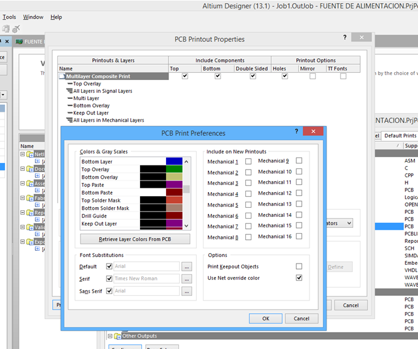
Task: Click the Fabrication Outputs folder icon
Action: [x=30, y=198]
